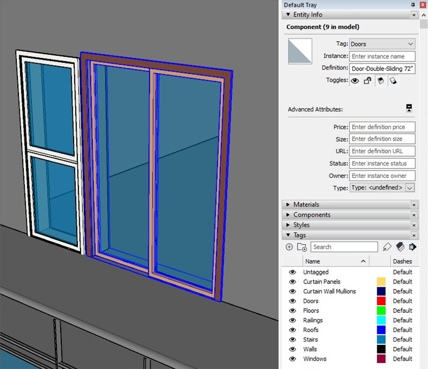The image size is (428, 369).
Task: Expand the Components panel
Action: (311, 215)
